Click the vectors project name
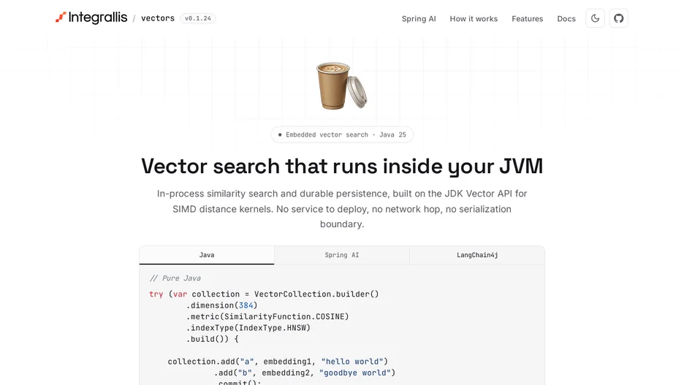The image size is (684, 385). tap(157, 18)
